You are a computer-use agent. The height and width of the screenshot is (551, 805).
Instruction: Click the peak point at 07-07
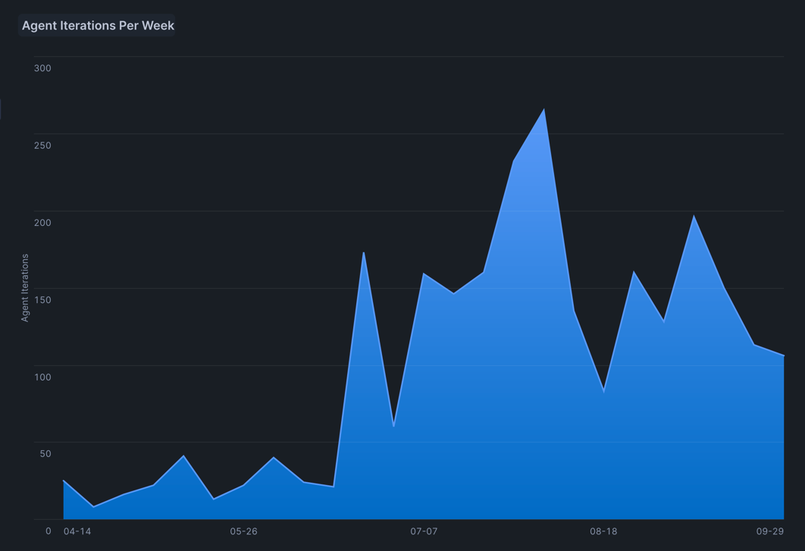tap(424, 273)
